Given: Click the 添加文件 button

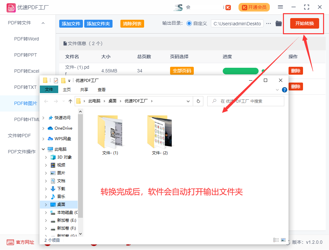Looking at the screenshot, I should point(71,24).
